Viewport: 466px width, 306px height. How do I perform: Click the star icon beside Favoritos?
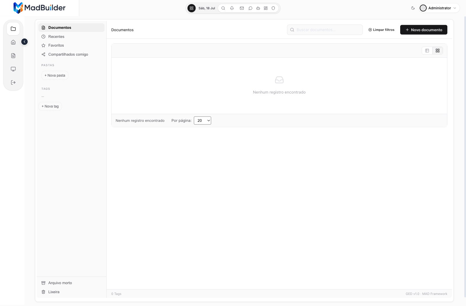(43, 45)
